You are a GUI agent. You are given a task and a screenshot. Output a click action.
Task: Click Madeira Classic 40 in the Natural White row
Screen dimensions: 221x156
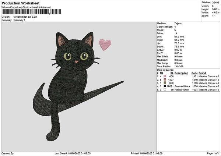tap(209, 90)
